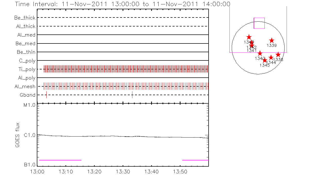Click the 'B1.0' flux level label

point(30,165)
